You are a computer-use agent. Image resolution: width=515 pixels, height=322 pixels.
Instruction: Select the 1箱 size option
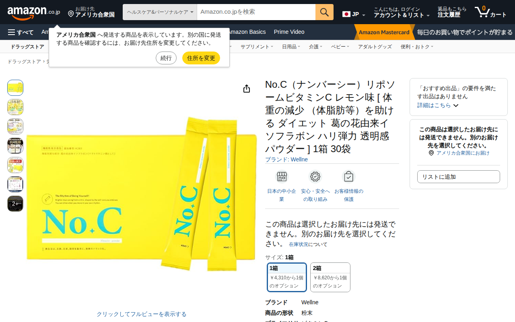tap(287, 277)
